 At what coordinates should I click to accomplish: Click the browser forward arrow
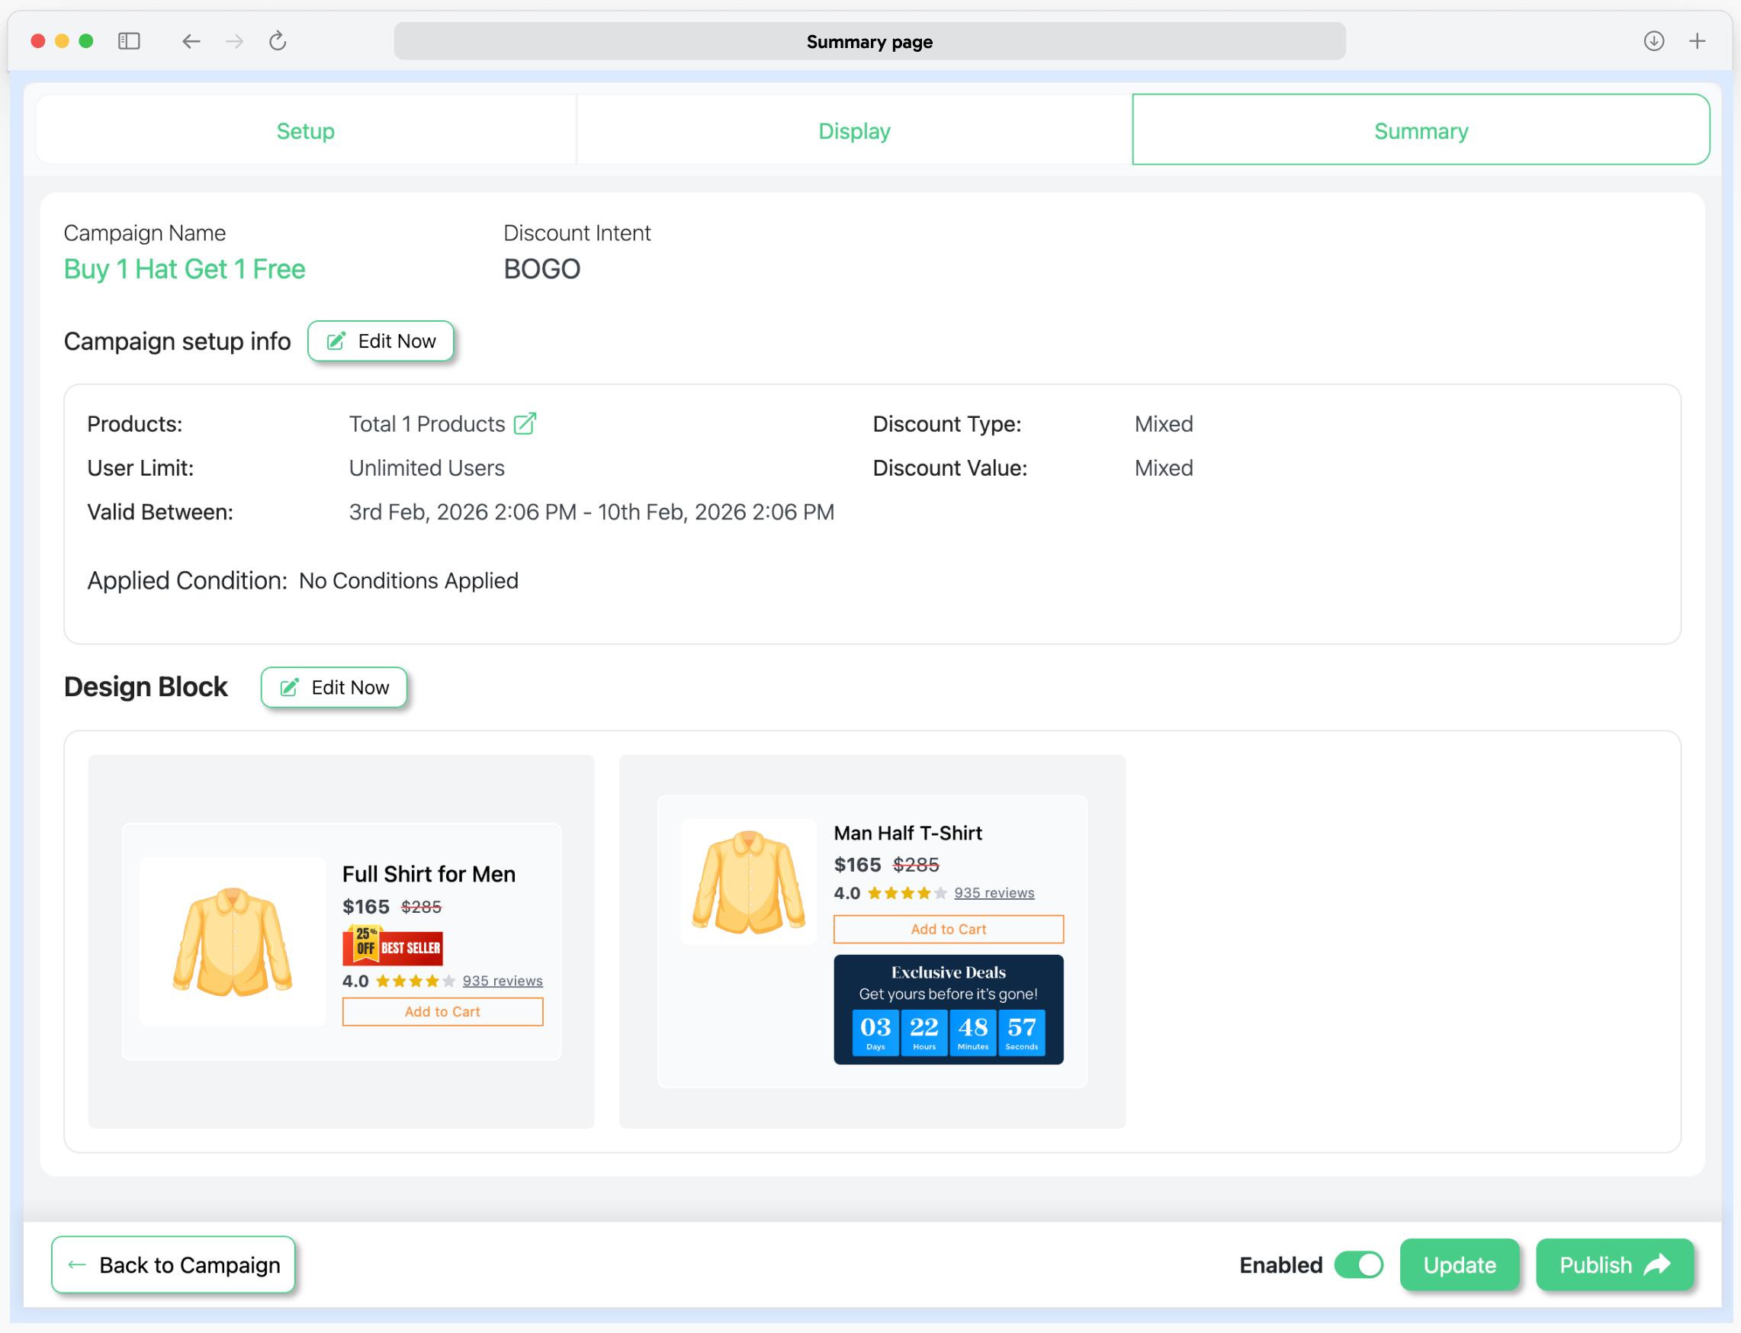point(234,41)
